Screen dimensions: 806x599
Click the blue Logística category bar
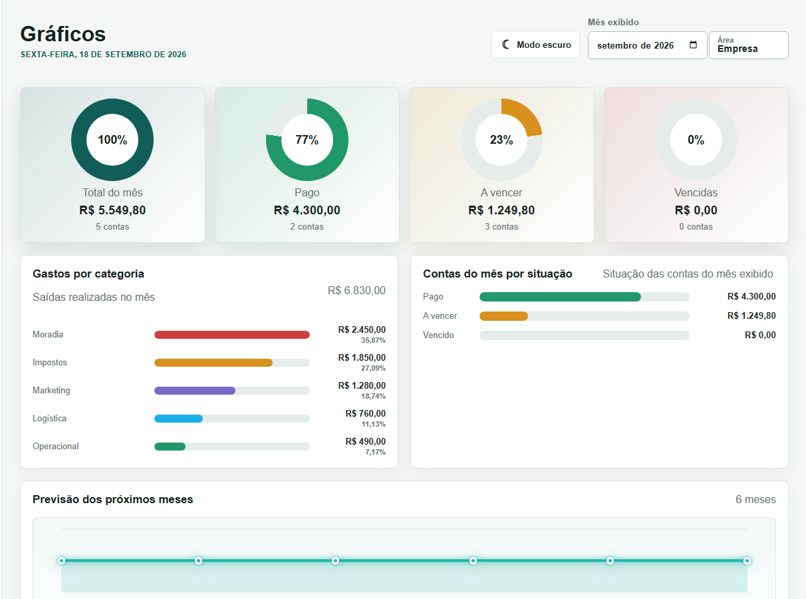click(178, 419)
